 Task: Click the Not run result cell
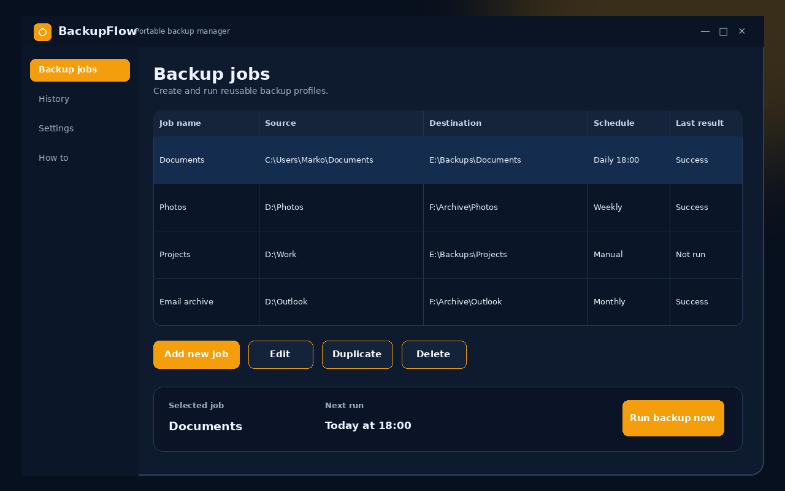[x=706, y=255]
